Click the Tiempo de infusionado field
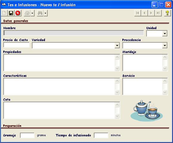 [x=101, y=135]
